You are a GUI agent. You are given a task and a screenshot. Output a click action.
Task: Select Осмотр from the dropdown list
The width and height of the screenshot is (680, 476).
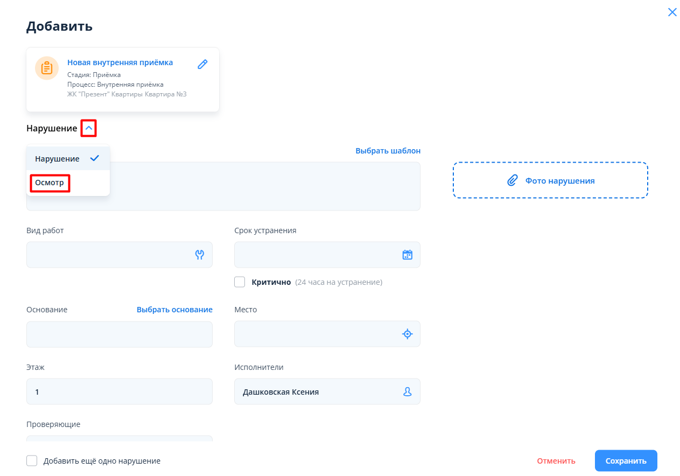pyautogui.click(x=50, y=183)
